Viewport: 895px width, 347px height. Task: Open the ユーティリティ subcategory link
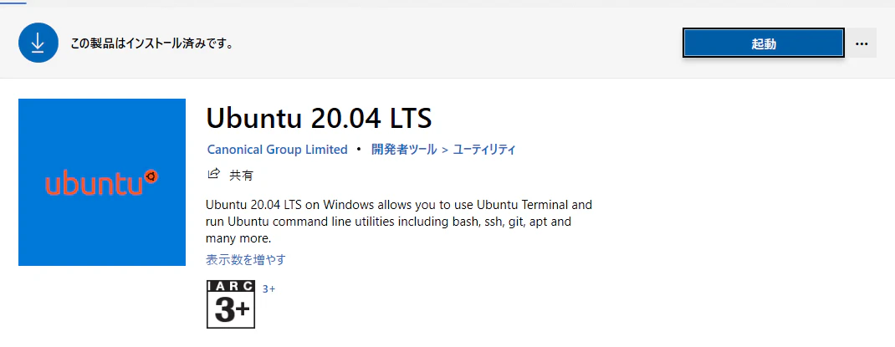point(484,150)
